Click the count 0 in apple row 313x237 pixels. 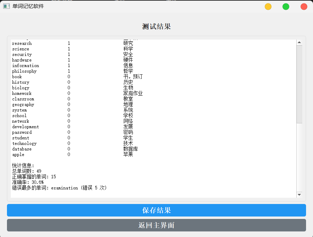[69, 155]
